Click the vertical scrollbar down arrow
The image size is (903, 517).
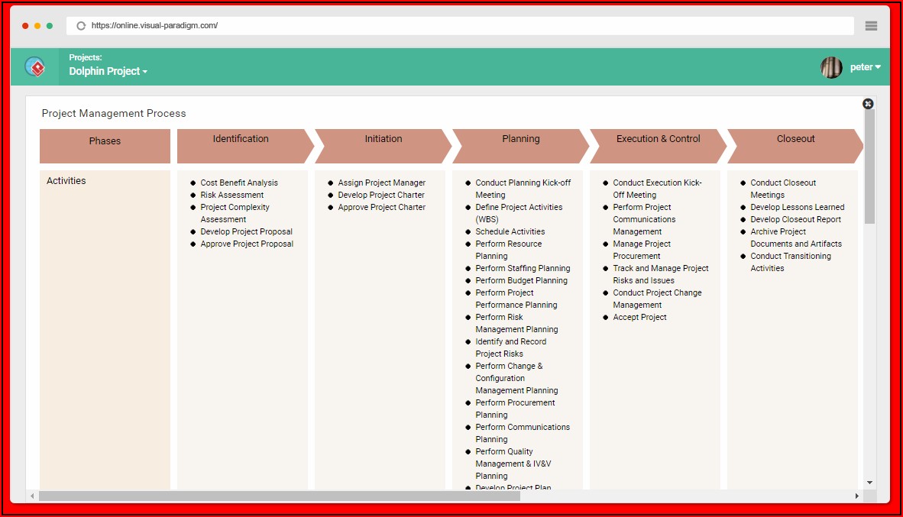click(x=869, y=483)
